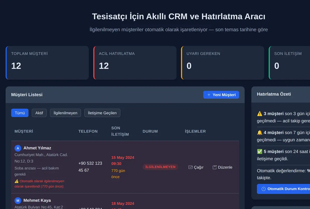
Task: Run Otomatik Durum Kontrol button
Action: point(283,189)
